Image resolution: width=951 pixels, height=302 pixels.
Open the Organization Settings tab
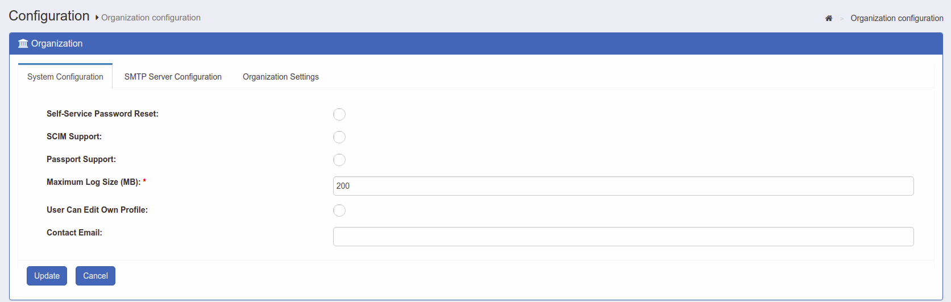[281, 77]
